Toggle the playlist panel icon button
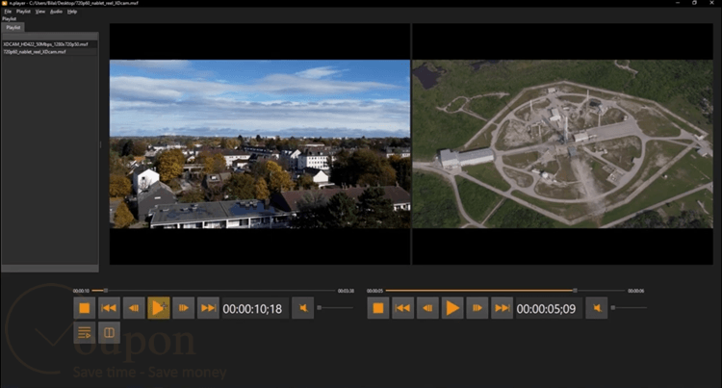Screen dimensions: 722x388 click(85, 332)
